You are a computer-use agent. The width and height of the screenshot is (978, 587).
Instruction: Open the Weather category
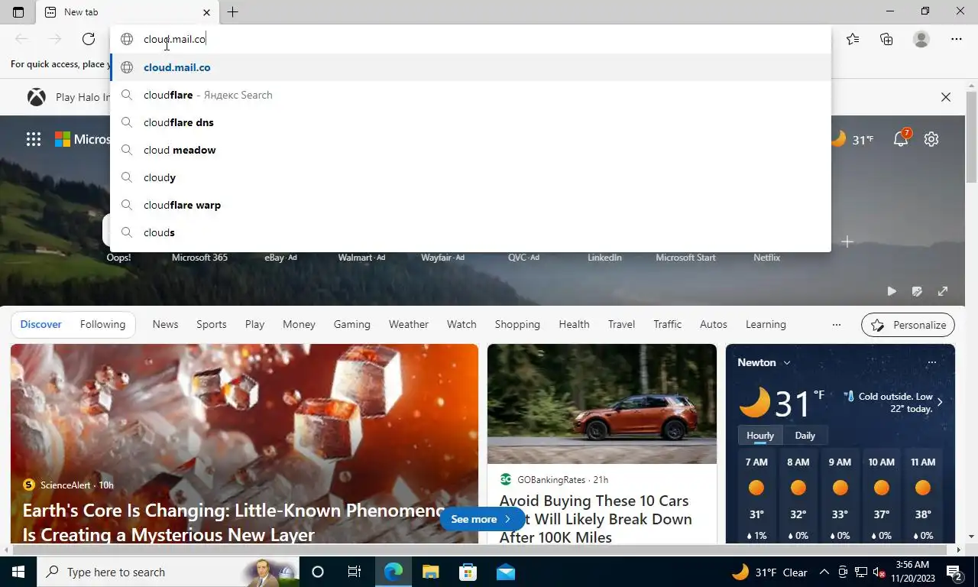409,324
